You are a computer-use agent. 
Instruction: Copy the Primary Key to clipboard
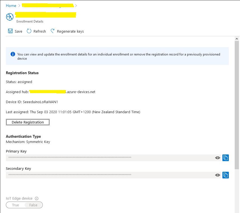coord(225,158)
